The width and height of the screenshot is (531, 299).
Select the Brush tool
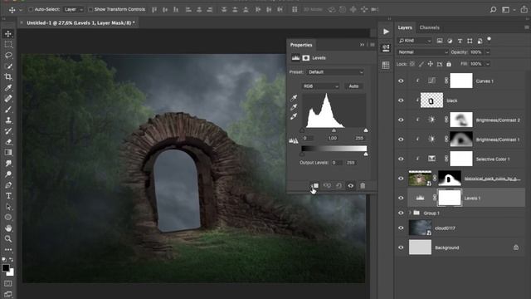pyautogui.click(x=8, y=109)
